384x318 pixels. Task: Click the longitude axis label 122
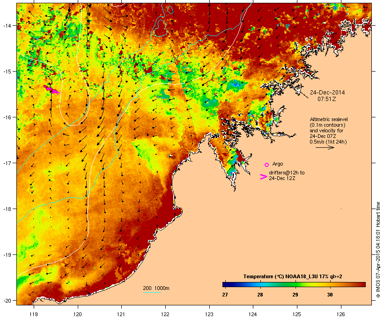pyautogui.click(x=165, y=314)
